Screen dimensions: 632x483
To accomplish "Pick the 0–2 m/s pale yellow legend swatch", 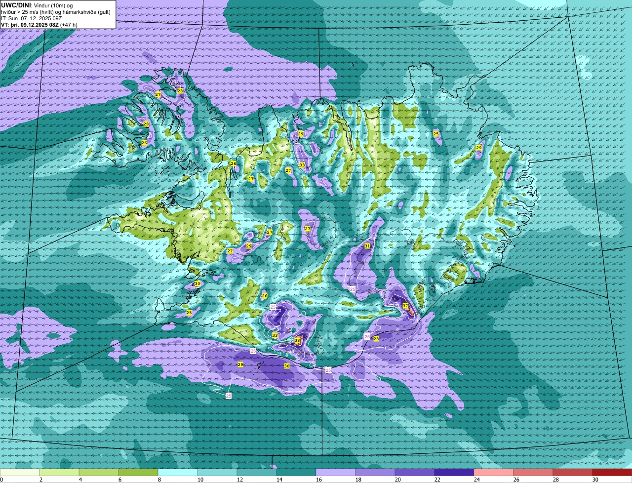I will (x=20, y=472).
